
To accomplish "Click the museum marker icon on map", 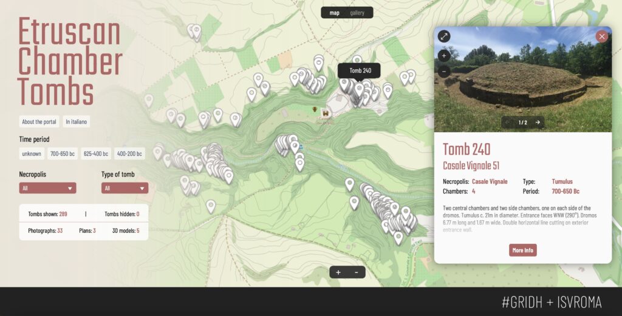I will pyautogui.click(x=326, y=113).
